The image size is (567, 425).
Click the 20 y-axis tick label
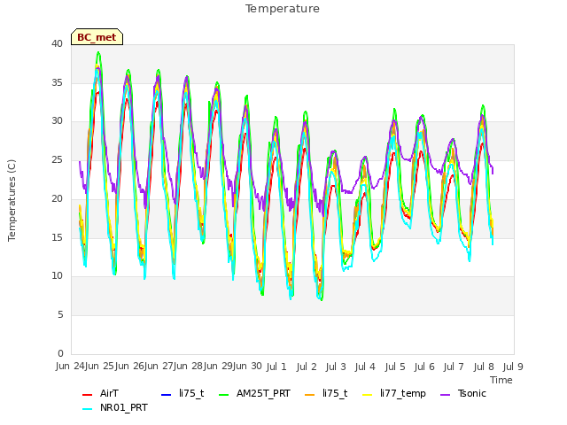(x=57, y=198)
